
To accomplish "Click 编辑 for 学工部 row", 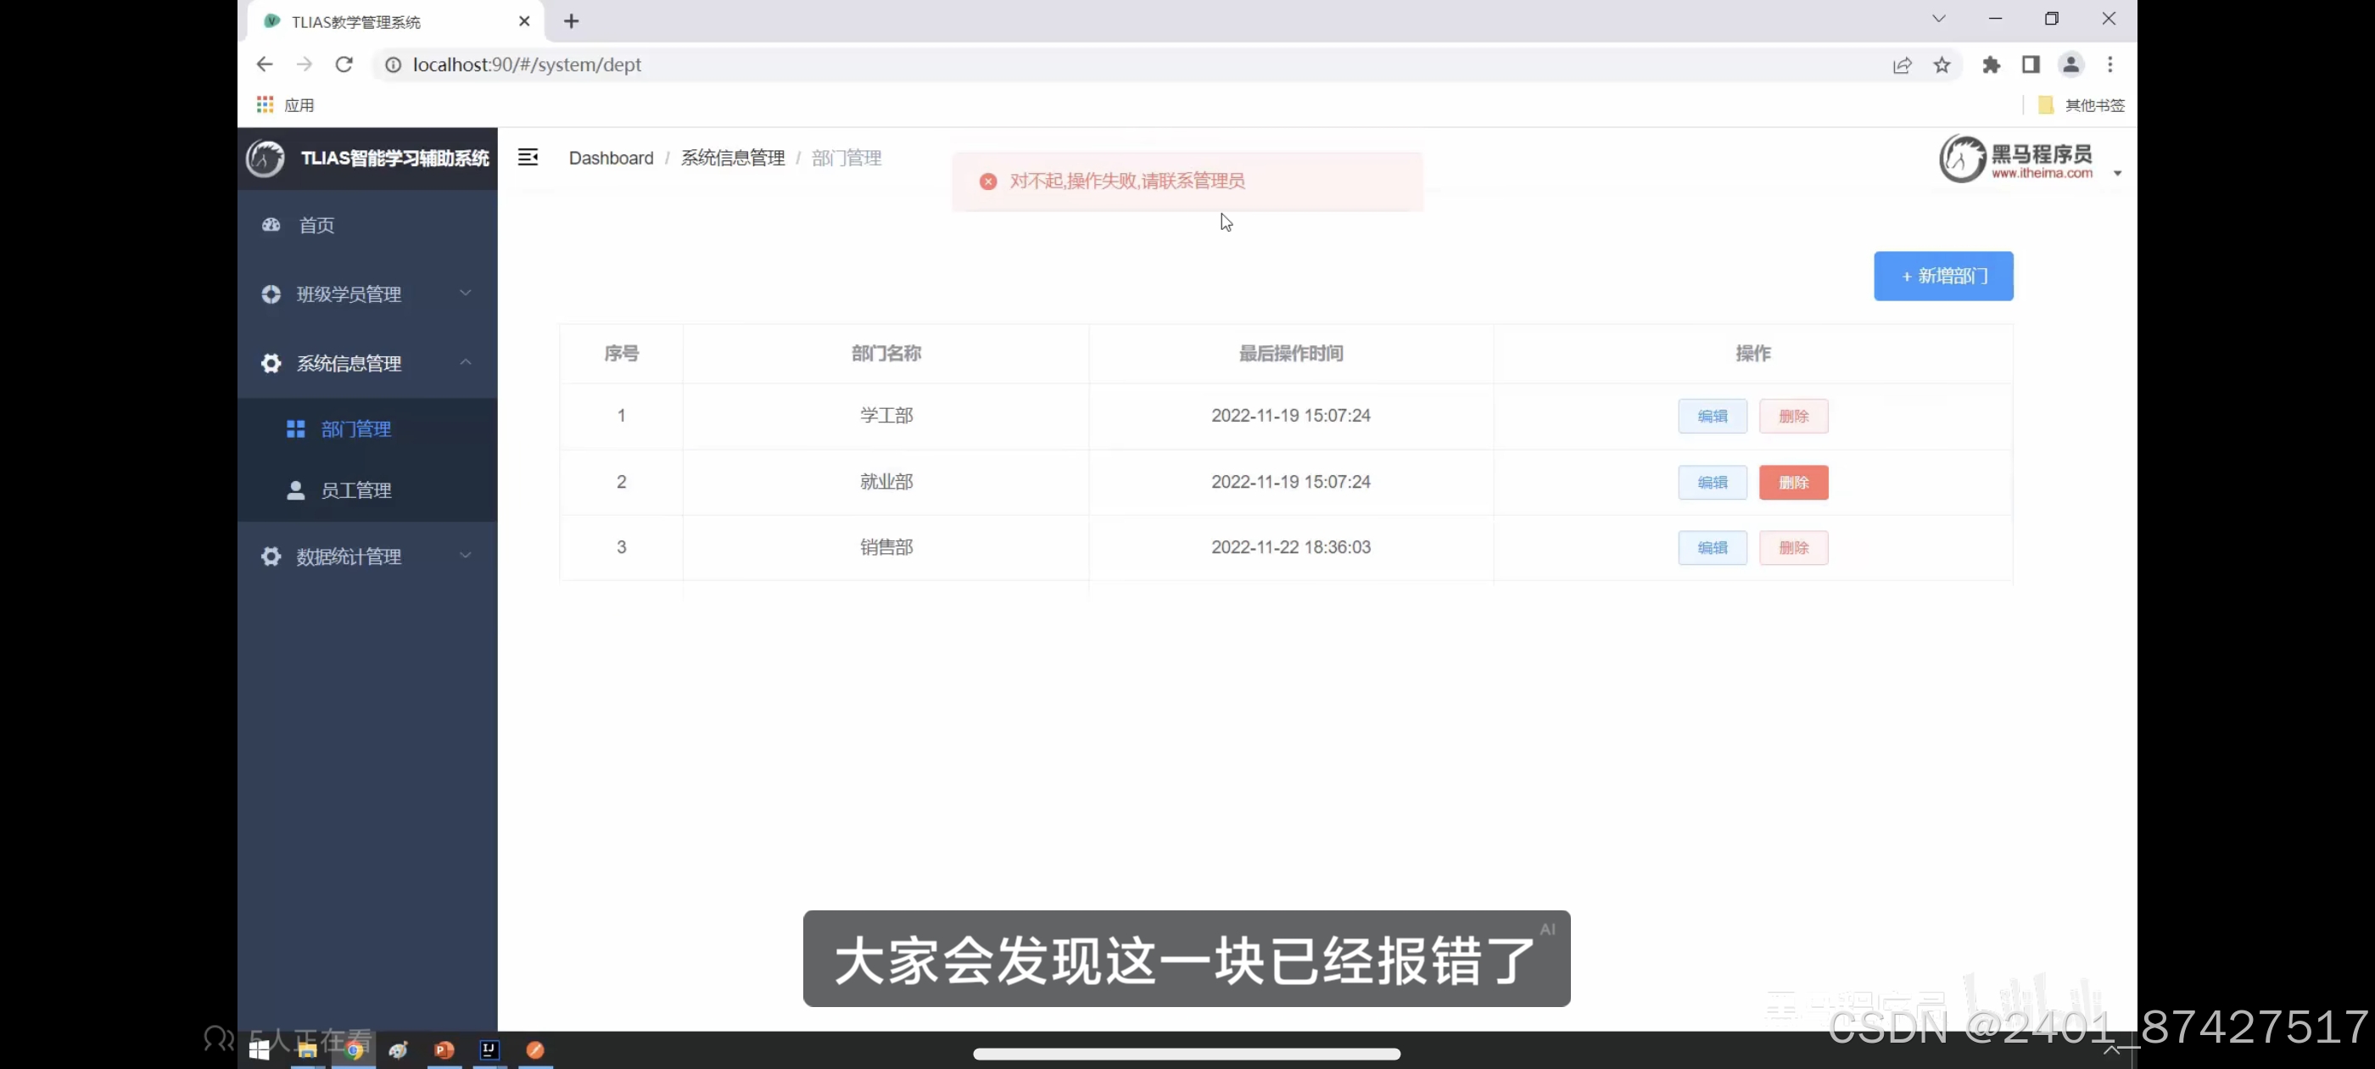I will click(x=1711, y=416).
